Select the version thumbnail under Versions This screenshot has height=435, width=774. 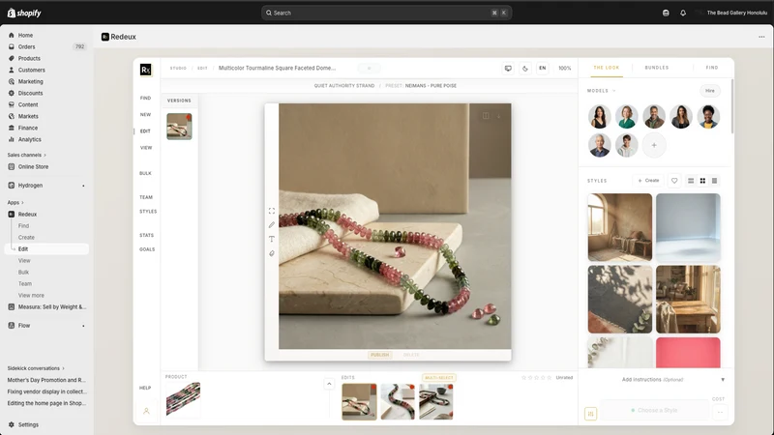coord(179,127)
